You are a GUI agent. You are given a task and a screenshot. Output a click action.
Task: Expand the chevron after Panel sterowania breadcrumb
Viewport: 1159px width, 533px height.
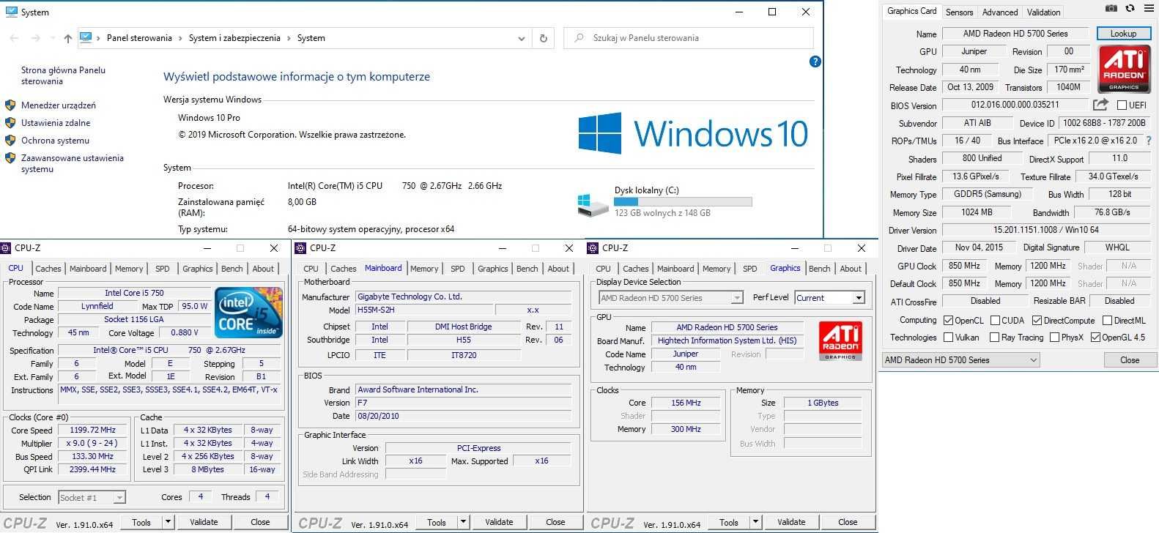[180, 38]
